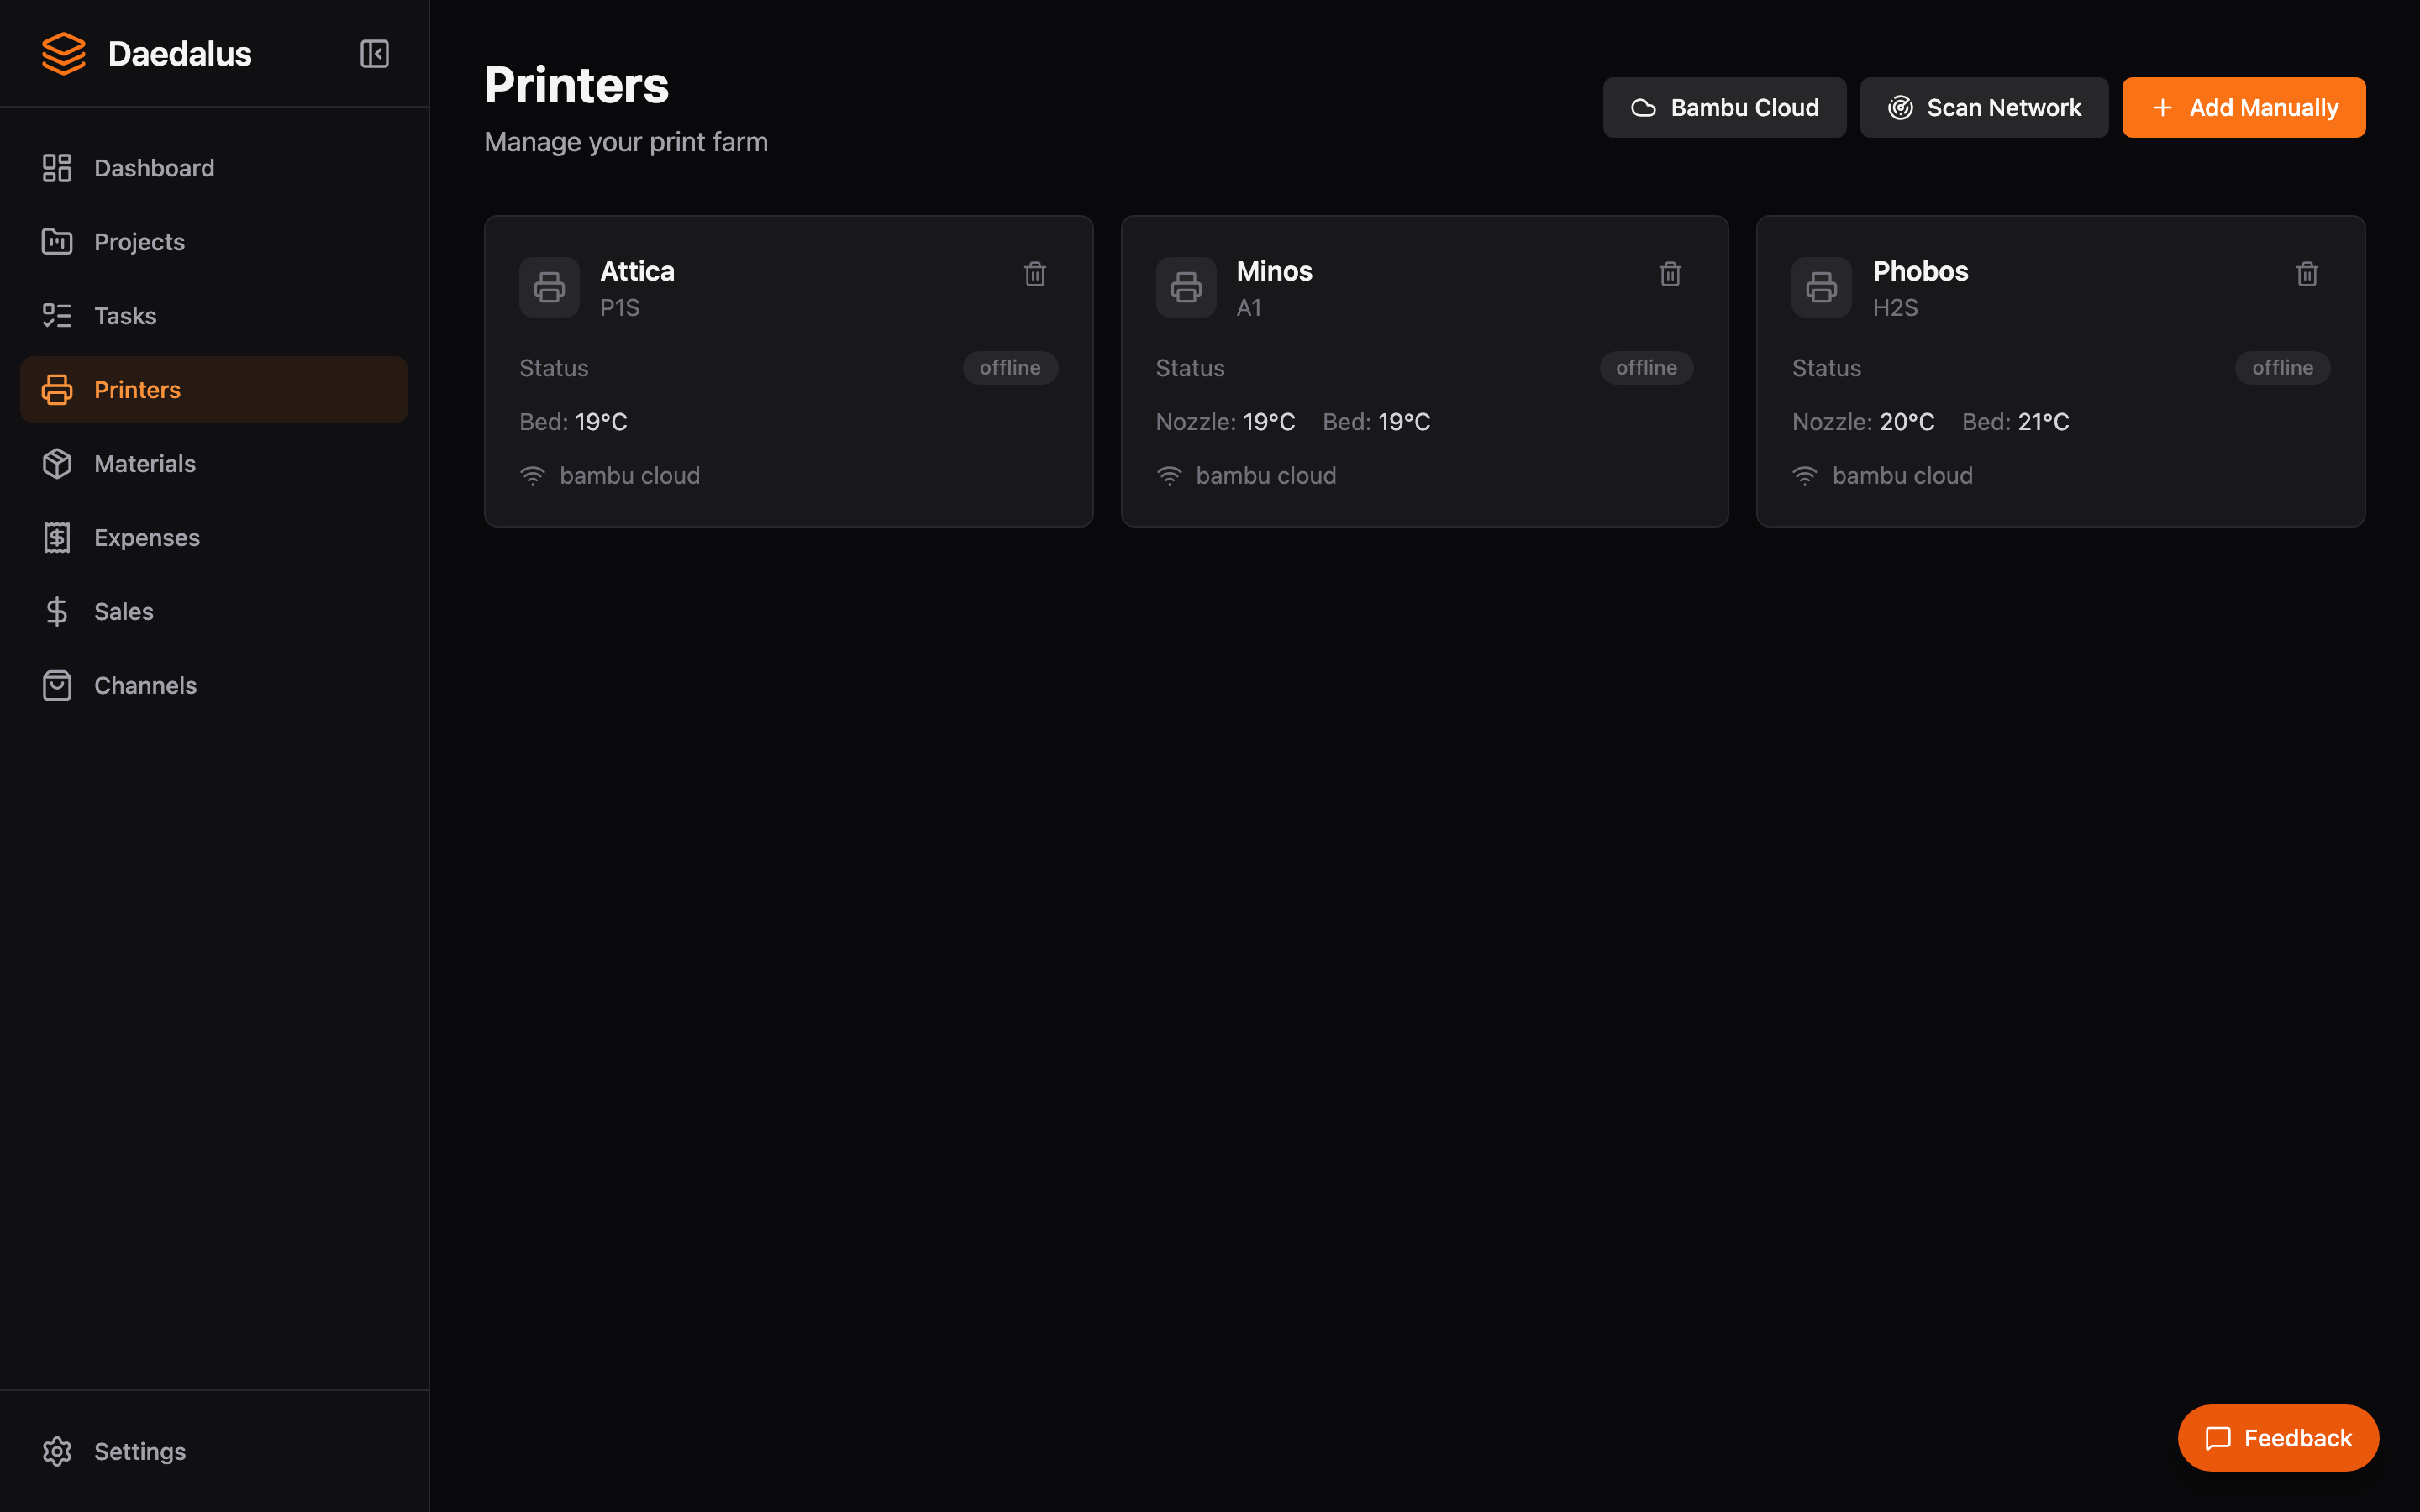
Task: Go to Dashboard page
Action: click(x=154, y=168)
